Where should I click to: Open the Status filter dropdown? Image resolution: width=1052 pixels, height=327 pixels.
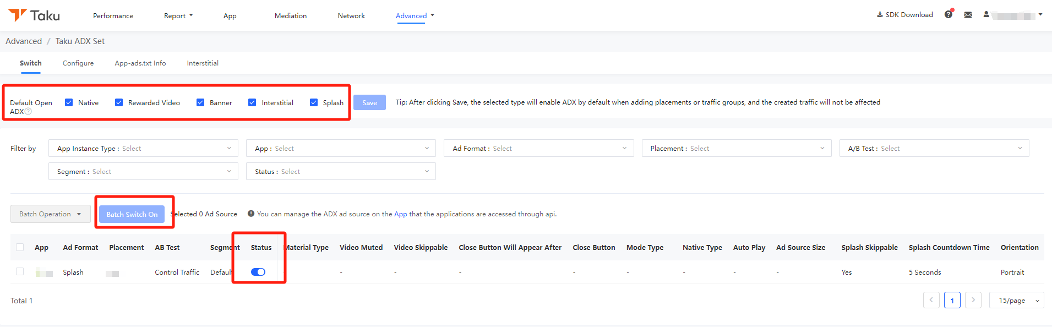(341, 171)
